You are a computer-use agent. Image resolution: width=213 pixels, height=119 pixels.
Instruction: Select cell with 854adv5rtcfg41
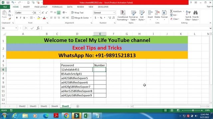pyautogui.click(x=77, y=74)
